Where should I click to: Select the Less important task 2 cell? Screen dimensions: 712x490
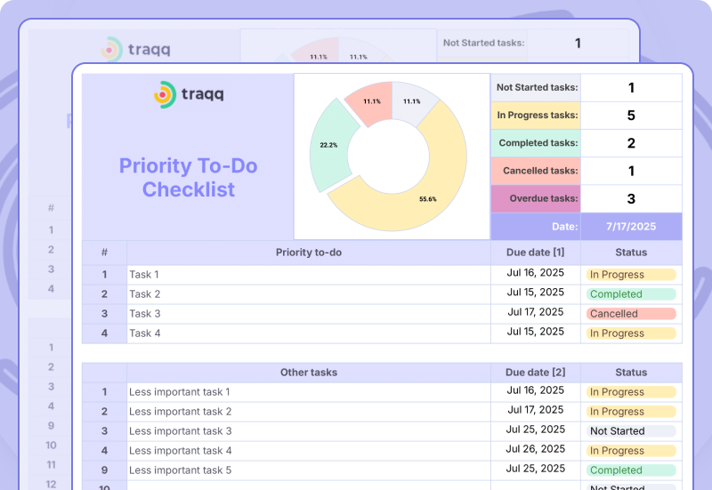coord(309,412)
